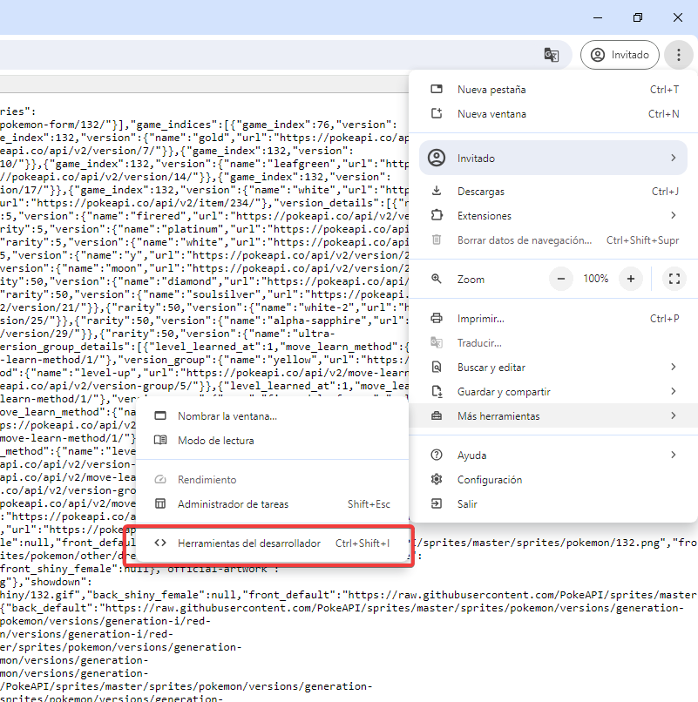The image size is (698, 702).
Task: Open Configuración settings entry
Action: 490,480
